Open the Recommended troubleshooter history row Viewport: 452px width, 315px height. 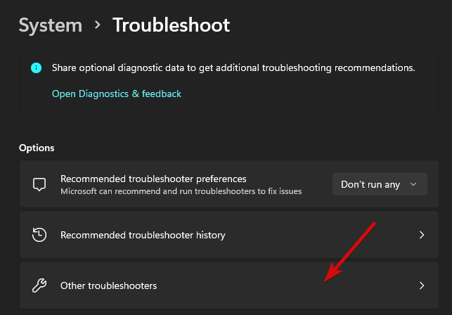click(x=229, y=235)
